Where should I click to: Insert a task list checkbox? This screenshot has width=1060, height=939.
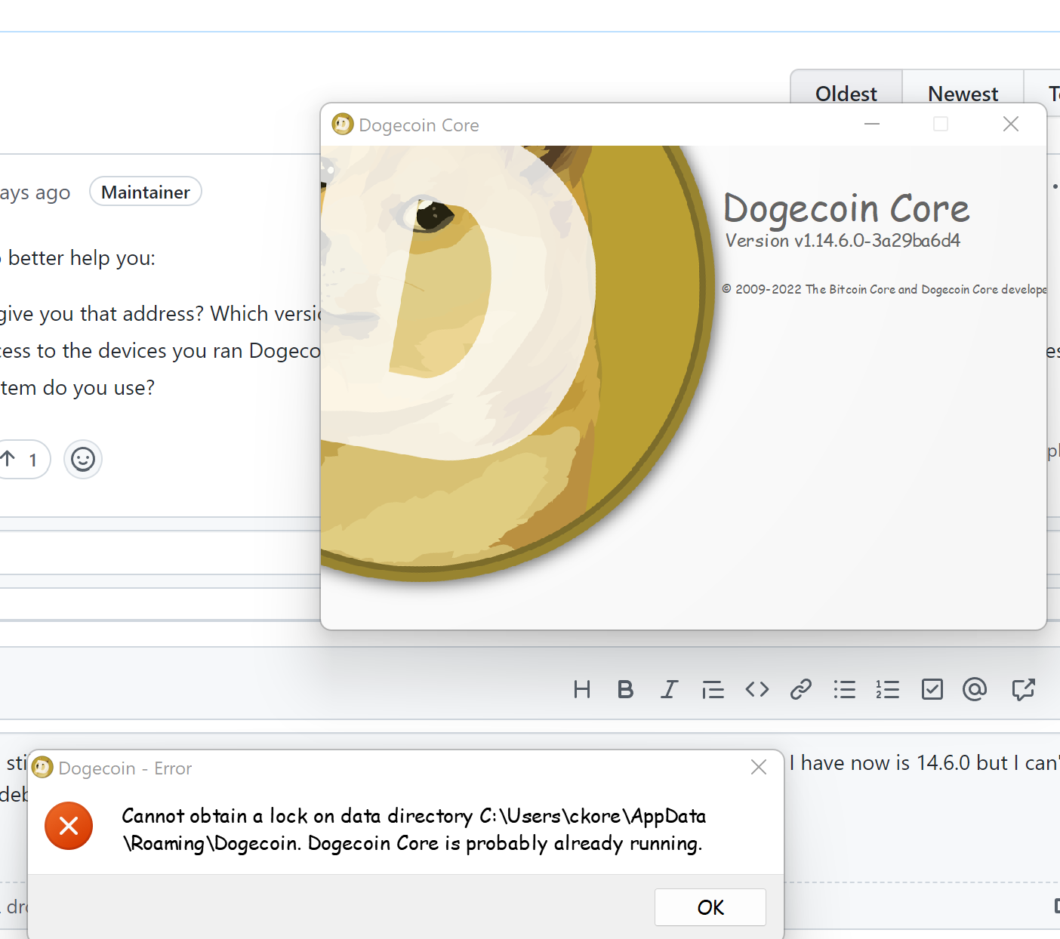click(x=932, y=689)
